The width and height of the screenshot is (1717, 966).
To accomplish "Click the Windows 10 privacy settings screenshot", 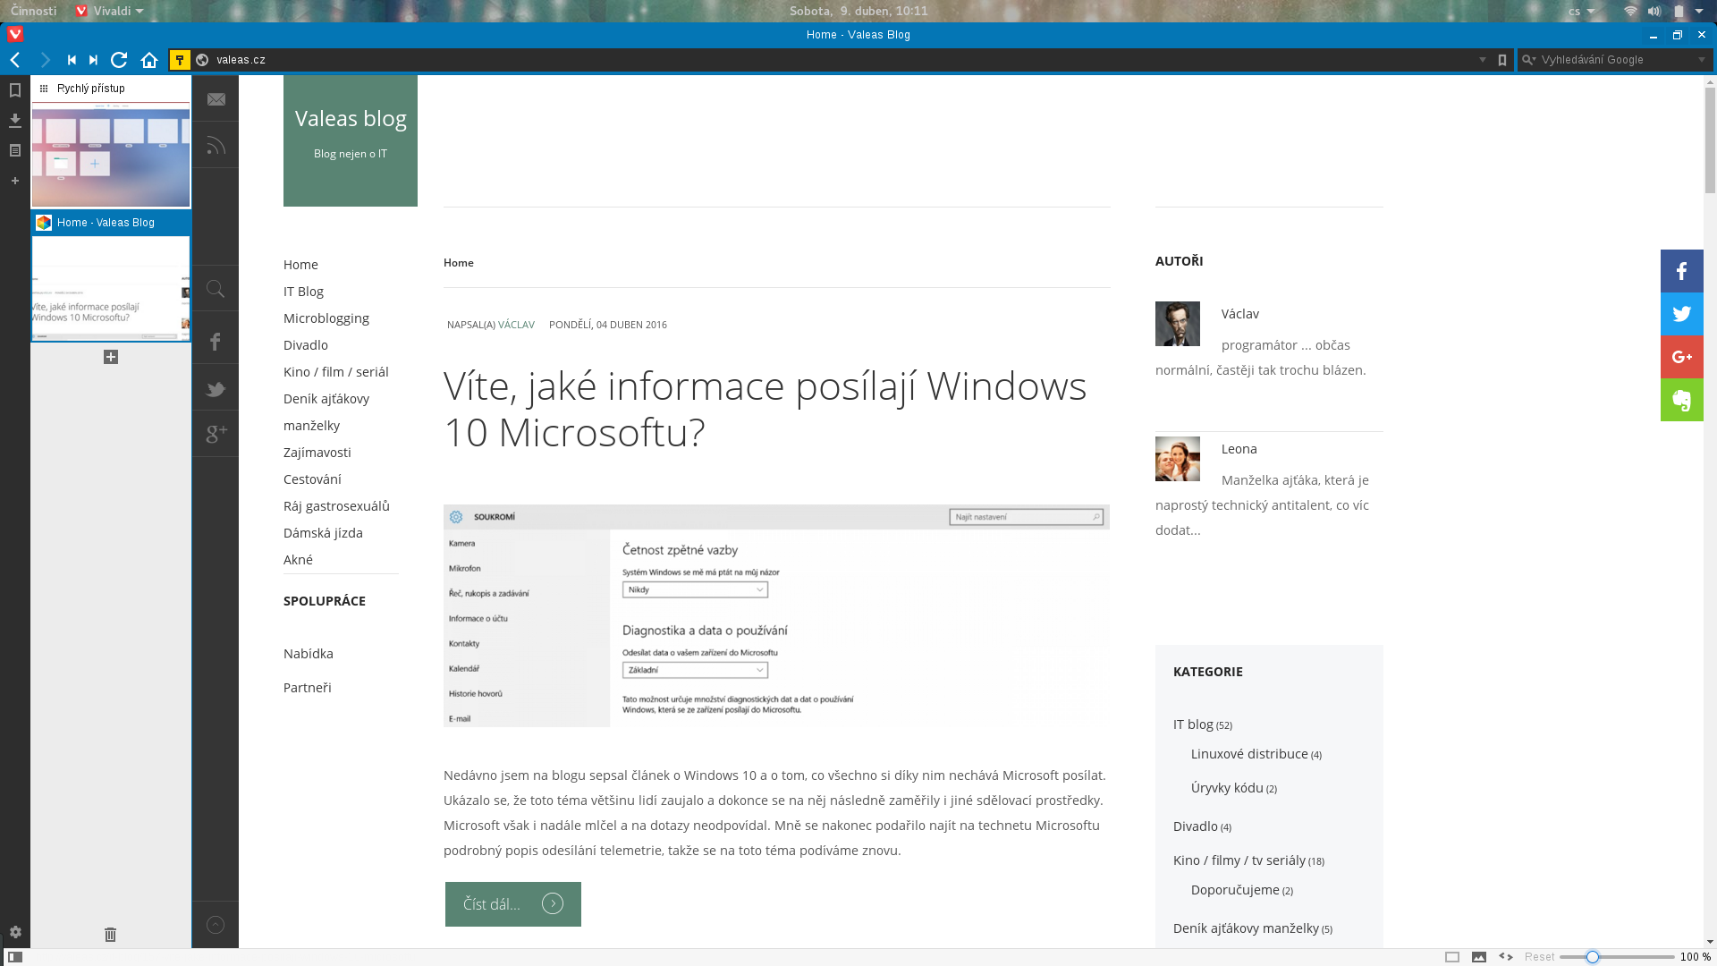I will click(776, 615).
